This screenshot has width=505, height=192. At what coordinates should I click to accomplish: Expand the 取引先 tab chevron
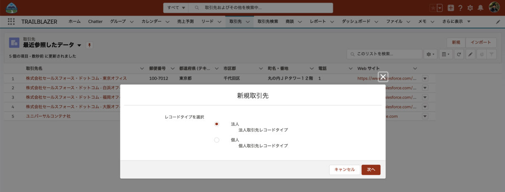pyautogui.click(x=248, y=21)
